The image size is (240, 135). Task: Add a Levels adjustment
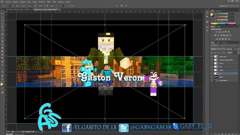point(220,32)
